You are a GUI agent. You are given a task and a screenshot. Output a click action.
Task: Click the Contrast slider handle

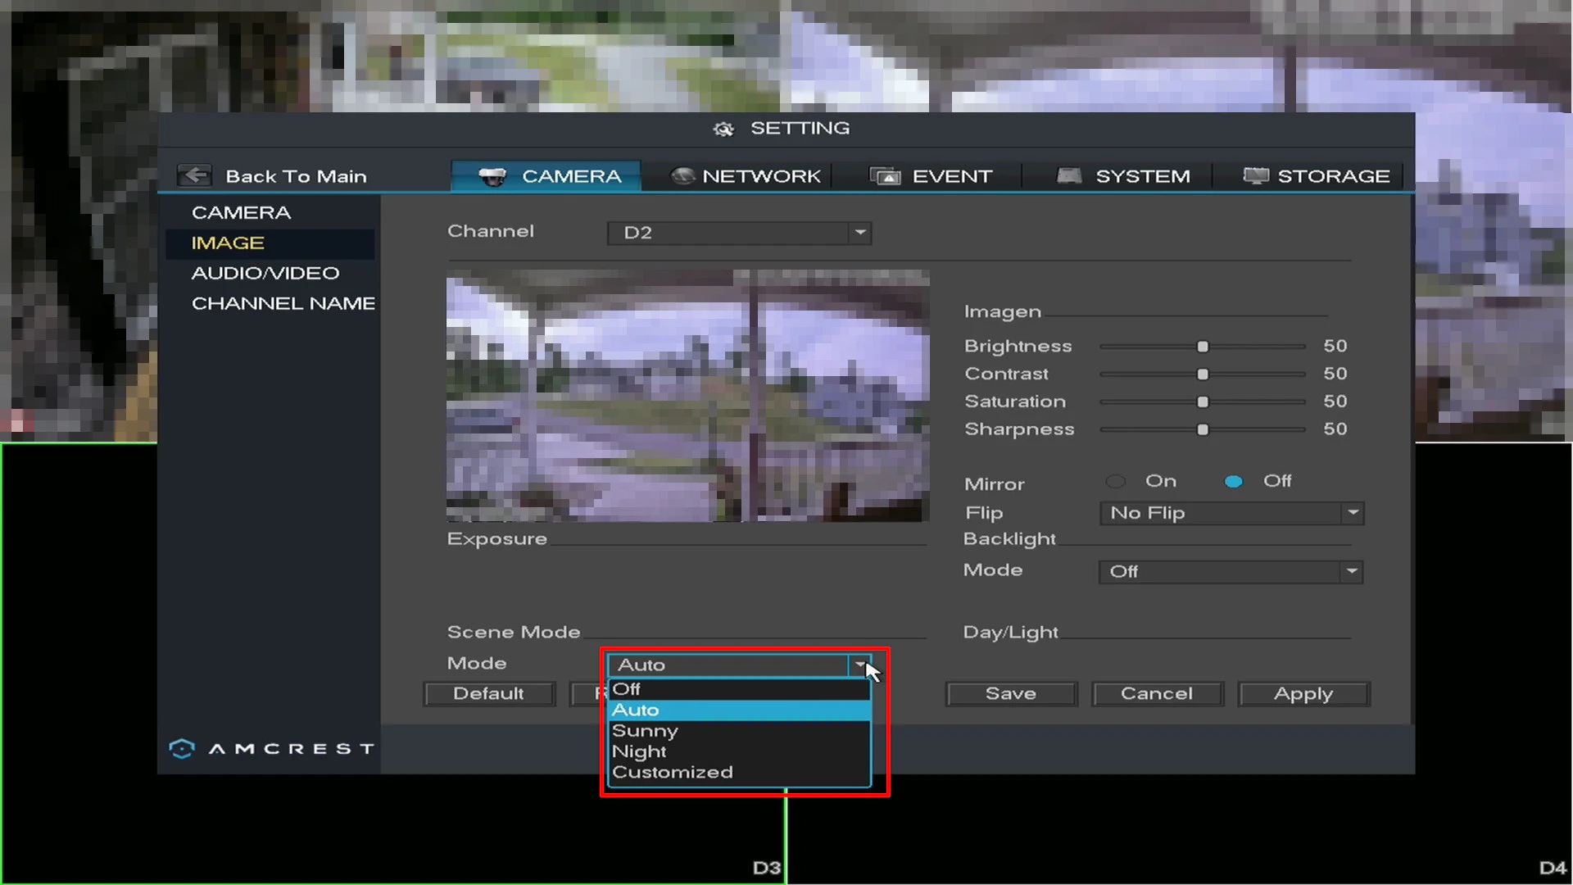1203,374
